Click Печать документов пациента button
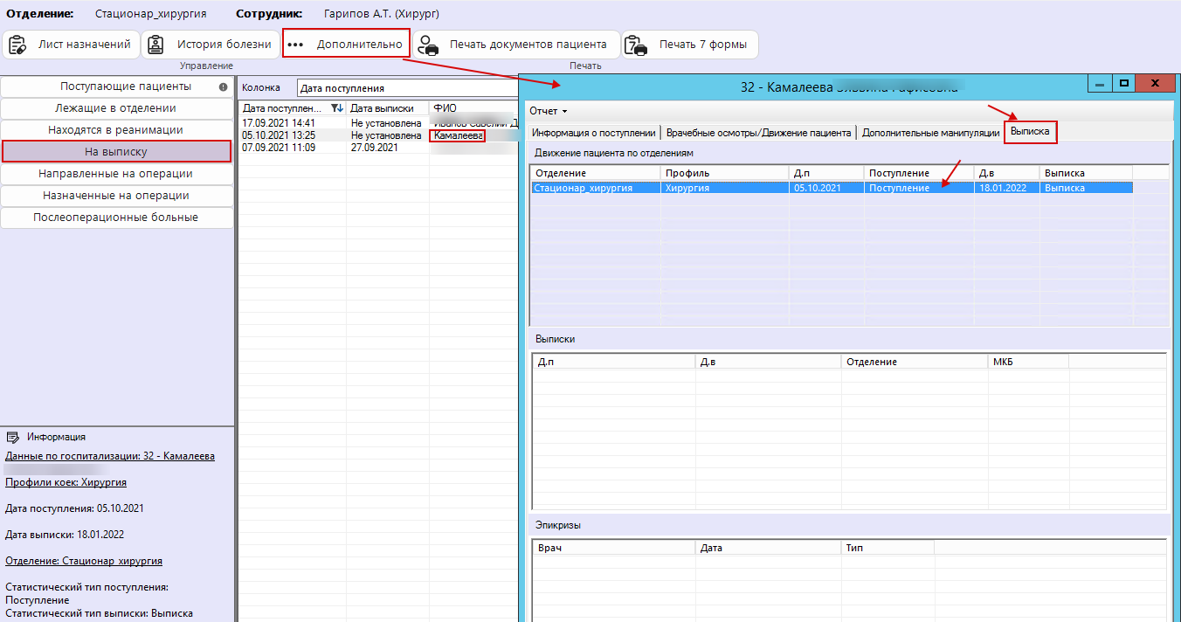The width and height of the screenshot is (1181, 622). (516, 45)
